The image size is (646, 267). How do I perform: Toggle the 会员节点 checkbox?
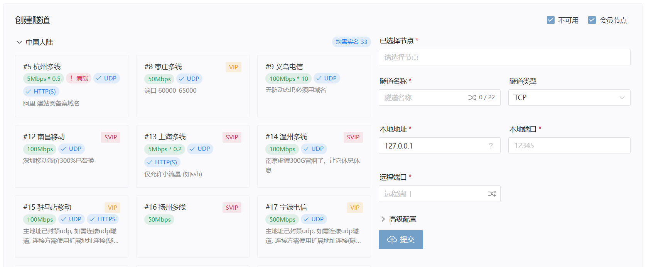point(592,20)
